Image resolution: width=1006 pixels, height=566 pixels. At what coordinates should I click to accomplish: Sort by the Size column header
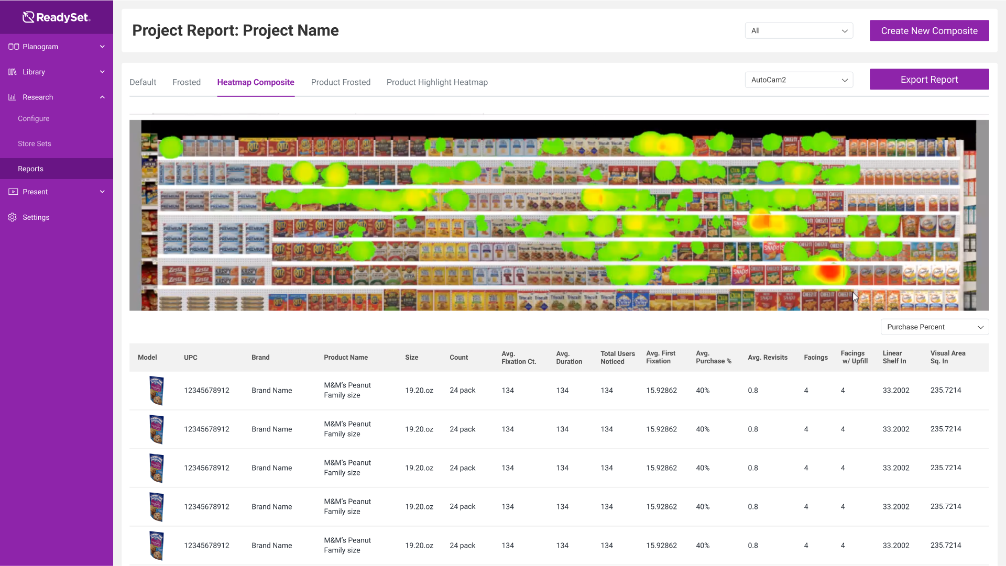(412, 357)
